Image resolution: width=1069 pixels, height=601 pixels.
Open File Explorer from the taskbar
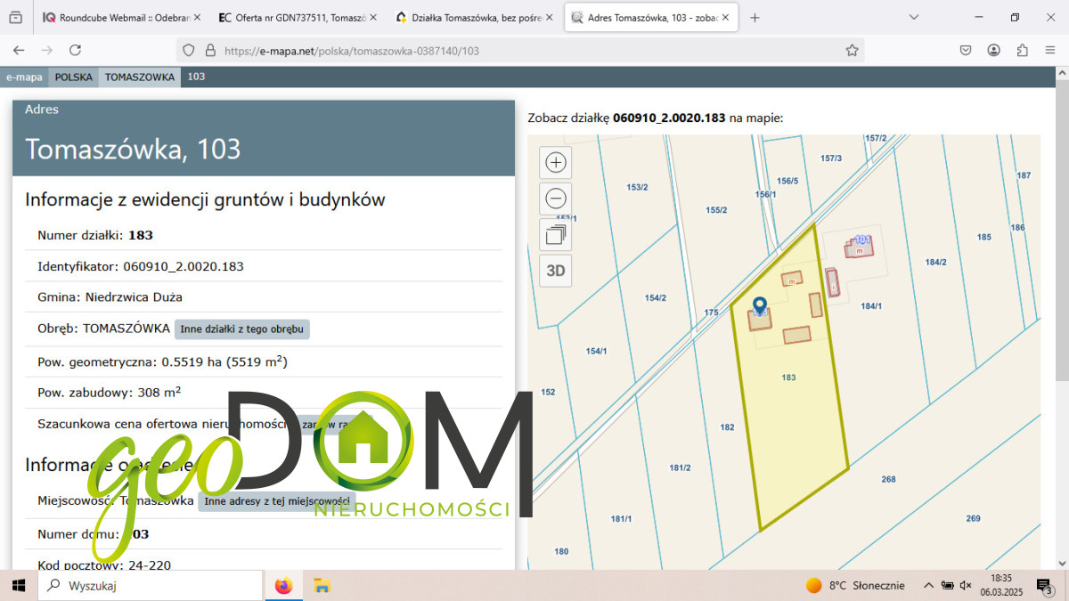(322, 585)
